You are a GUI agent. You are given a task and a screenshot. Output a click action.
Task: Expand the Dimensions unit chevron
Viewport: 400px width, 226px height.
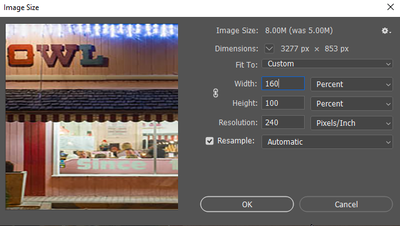tap(269, 48)
